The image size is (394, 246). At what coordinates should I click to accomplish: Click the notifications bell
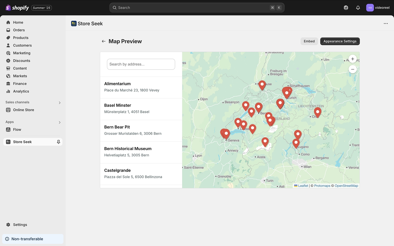click(358, 7)
